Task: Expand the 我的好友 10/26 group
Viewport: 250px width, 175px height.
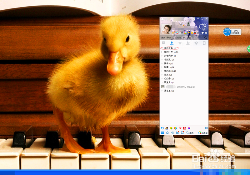Action: (x=184, y=52)
